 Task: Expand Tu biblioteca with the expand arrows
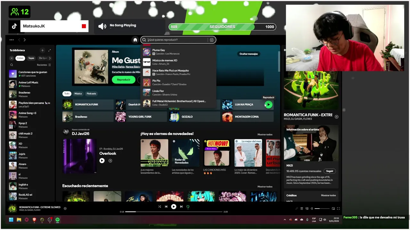(x=49, y=50)
